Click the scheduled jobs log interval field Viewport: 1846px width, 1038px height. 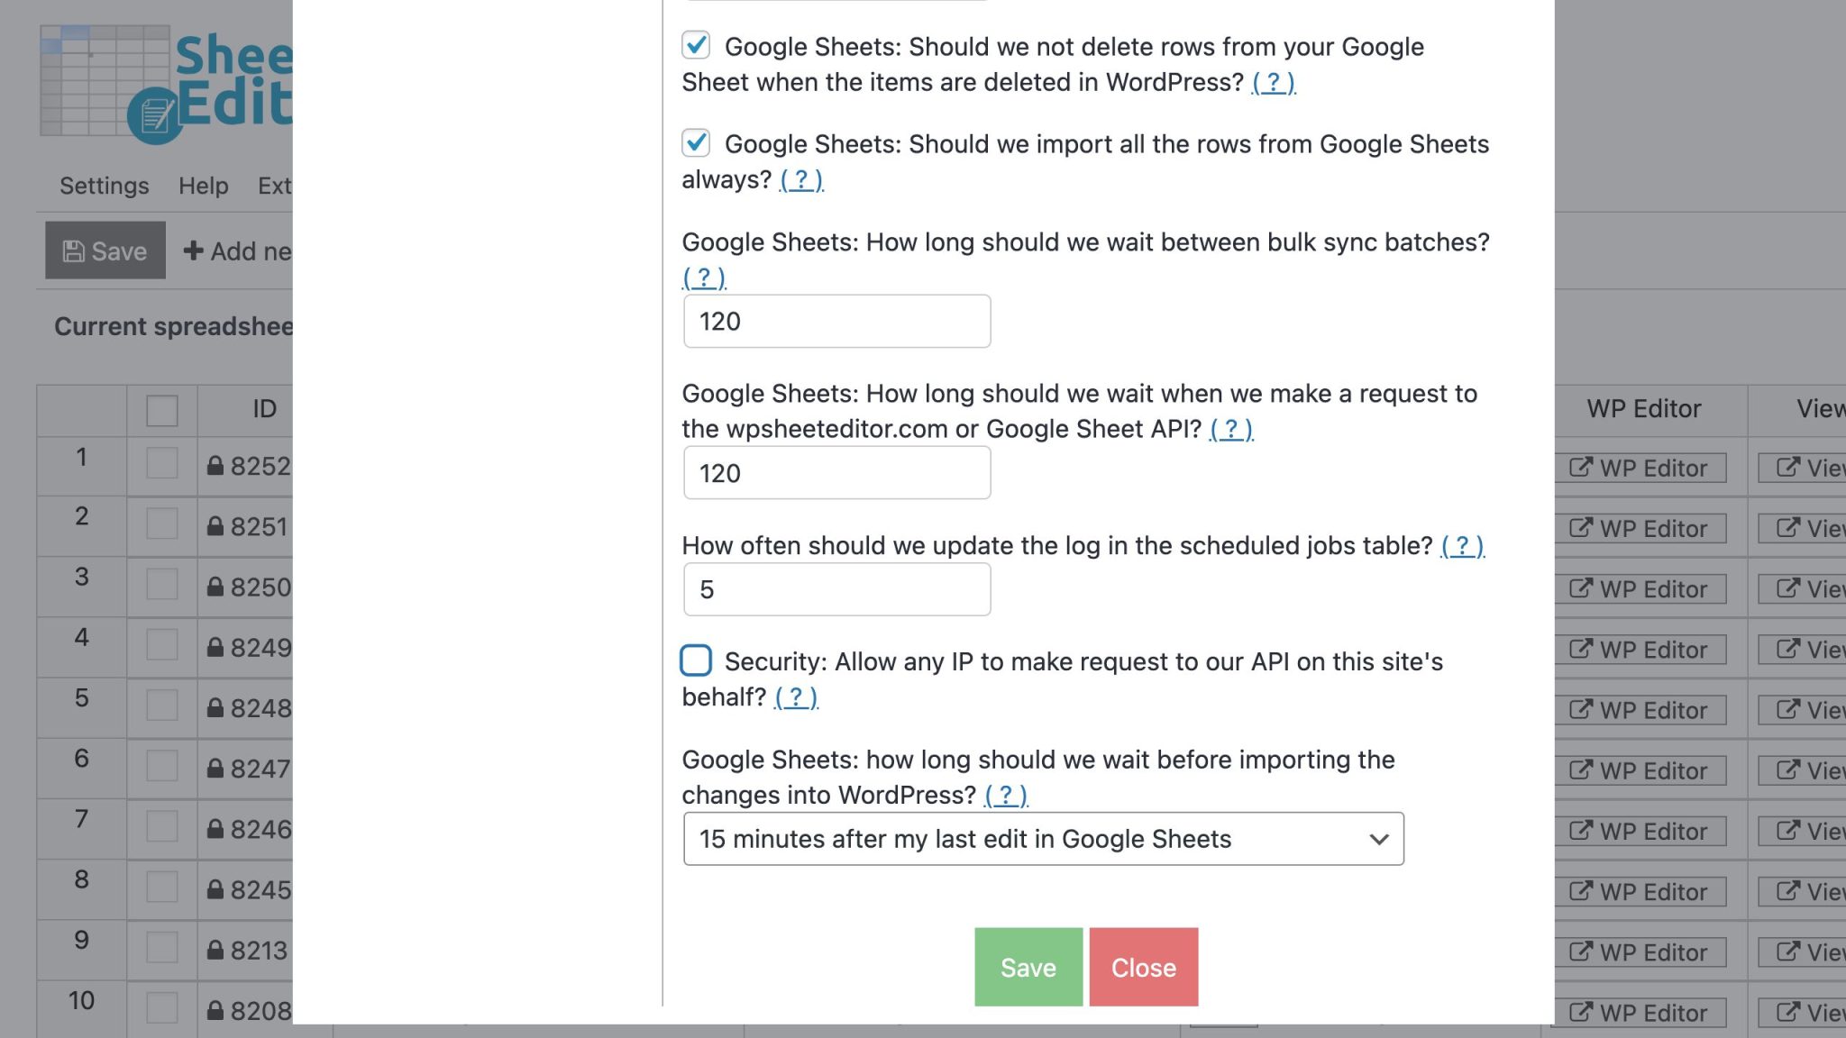(836, 588)
